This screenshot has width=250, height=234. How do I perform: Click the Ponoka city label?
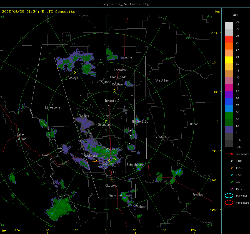pyautogui.click(x=127, y=57)
